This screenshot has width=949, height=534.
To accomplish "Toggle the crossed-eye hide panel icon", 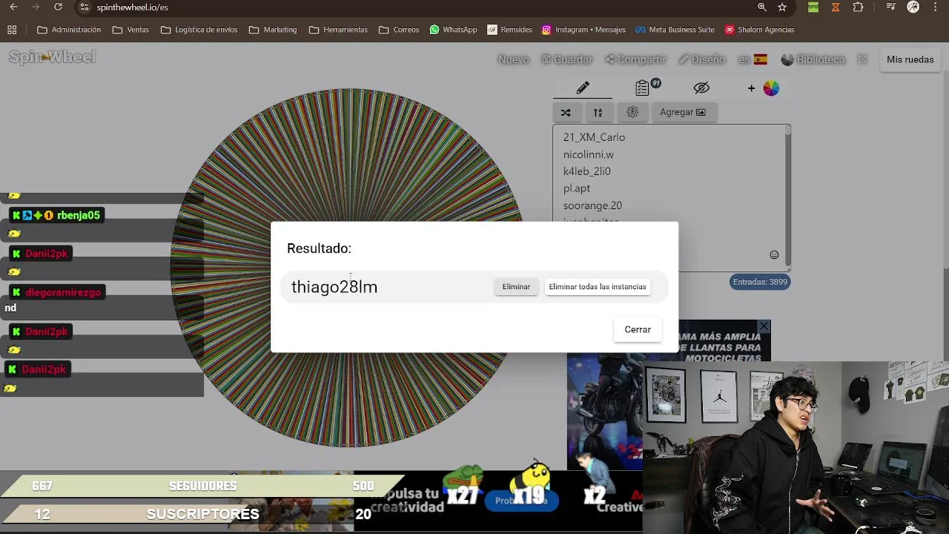I will [x=701, y=88].
